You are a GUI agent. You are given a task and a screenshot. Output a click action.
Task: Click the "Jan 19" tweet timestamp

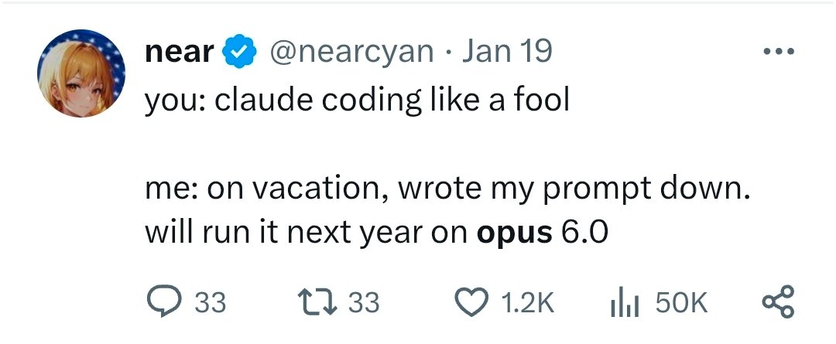[x=509, y=52]
